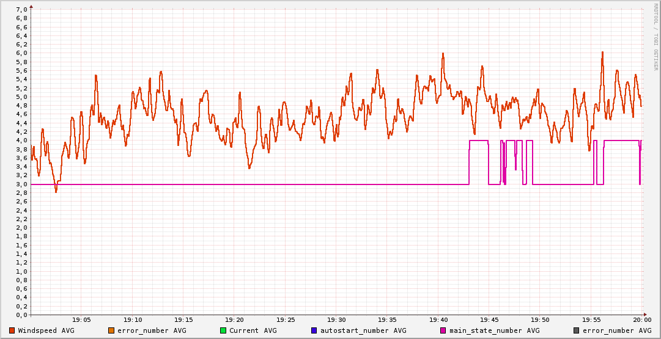The width and height of the screenshot is (661, 339).
Task: Select the autostart_number AVG legend label
Action: (363, 330)
